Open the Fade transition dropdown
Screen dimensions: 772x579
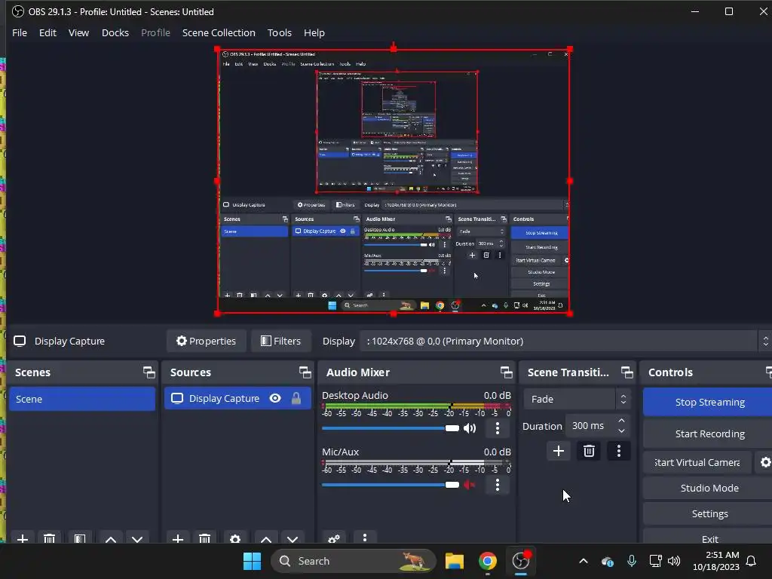577,399
